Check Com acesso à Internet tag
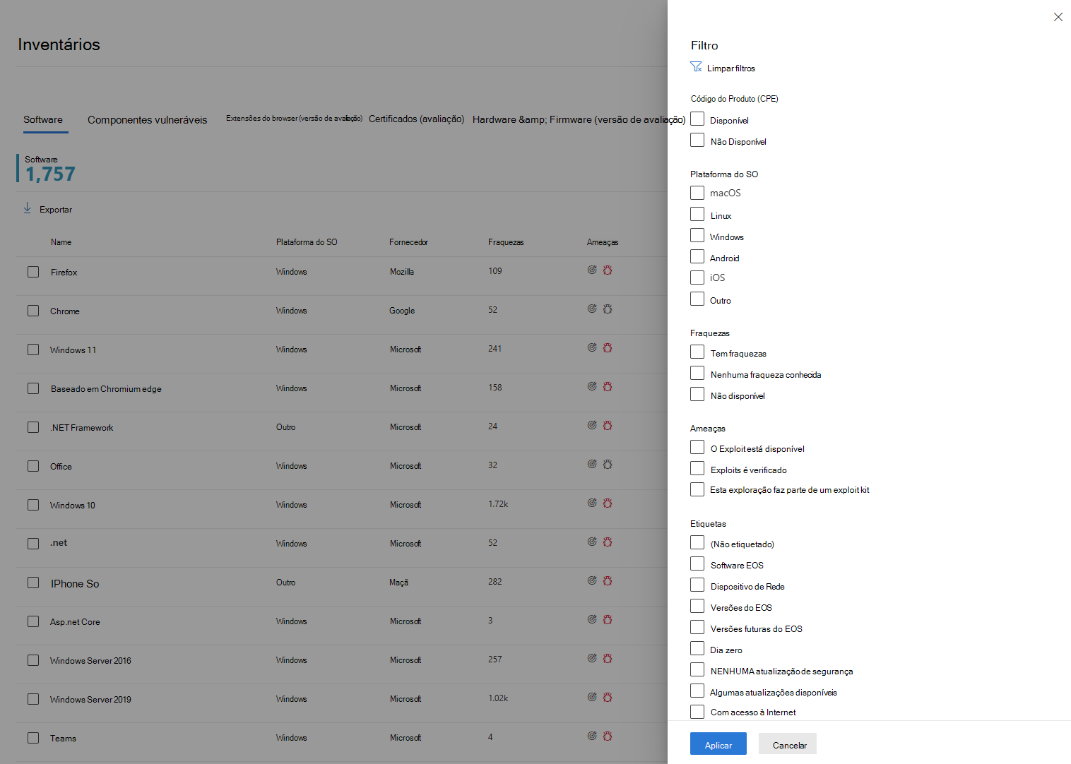The image size is (1071, 764). point(697,712)
